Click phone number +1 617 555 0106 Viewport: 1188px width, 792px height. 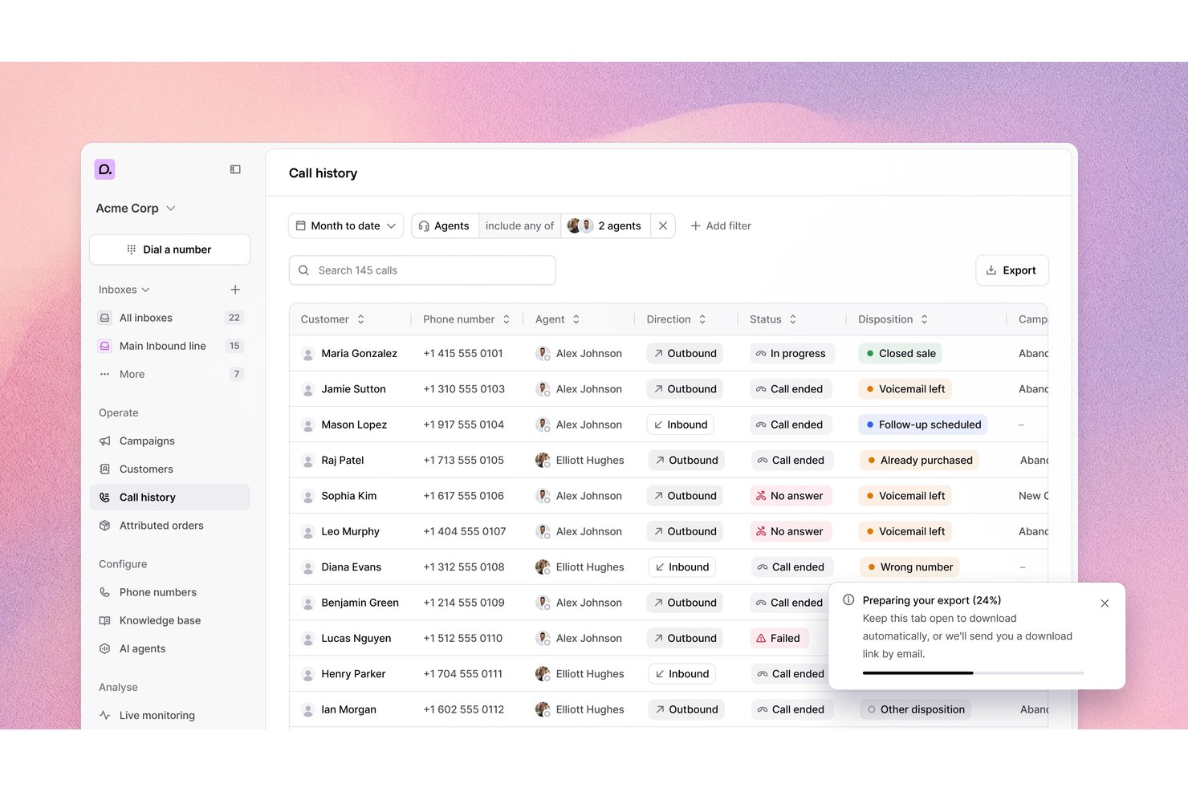pyautogui.click(x=464, y=496)
